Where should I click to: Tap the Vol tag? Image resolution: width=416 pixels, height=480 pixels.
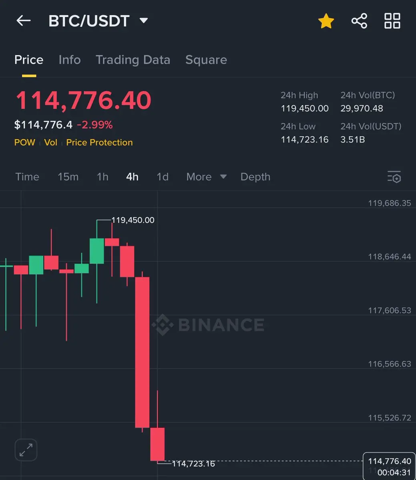point(51,142)
